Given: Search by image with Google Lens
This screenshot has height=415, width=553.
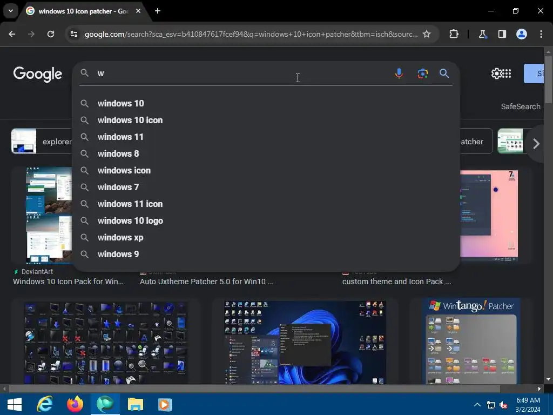Looking at the screenshot, I should (x=422, y=73).
